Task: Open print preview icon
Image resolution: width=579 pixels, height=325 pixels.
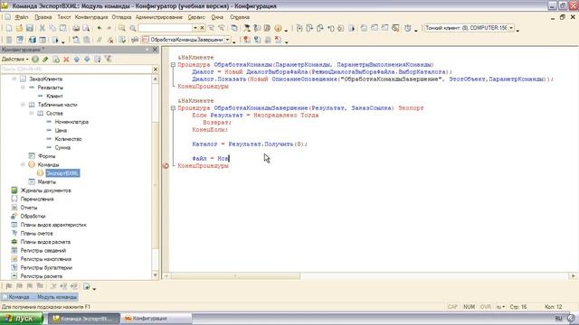Action: (x=86, y=28)
